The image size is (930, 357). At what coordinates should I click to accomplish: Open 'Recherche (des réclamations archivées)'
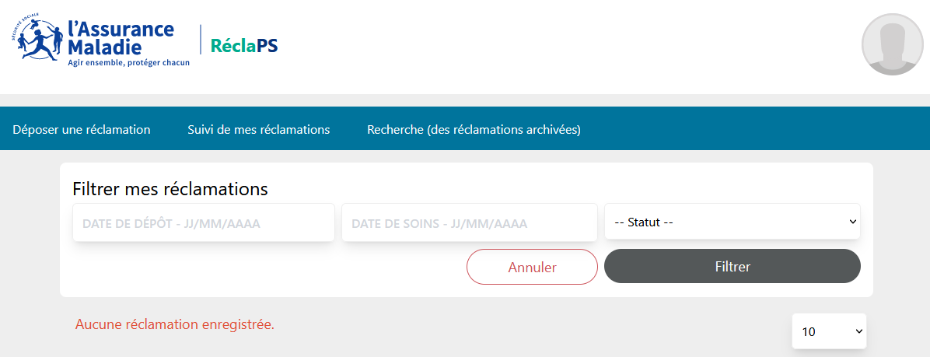coord(474,129)
